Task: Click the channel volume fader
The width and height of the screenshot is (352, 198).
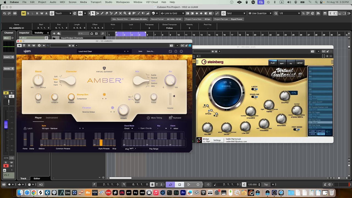Action: coord(6,125)
